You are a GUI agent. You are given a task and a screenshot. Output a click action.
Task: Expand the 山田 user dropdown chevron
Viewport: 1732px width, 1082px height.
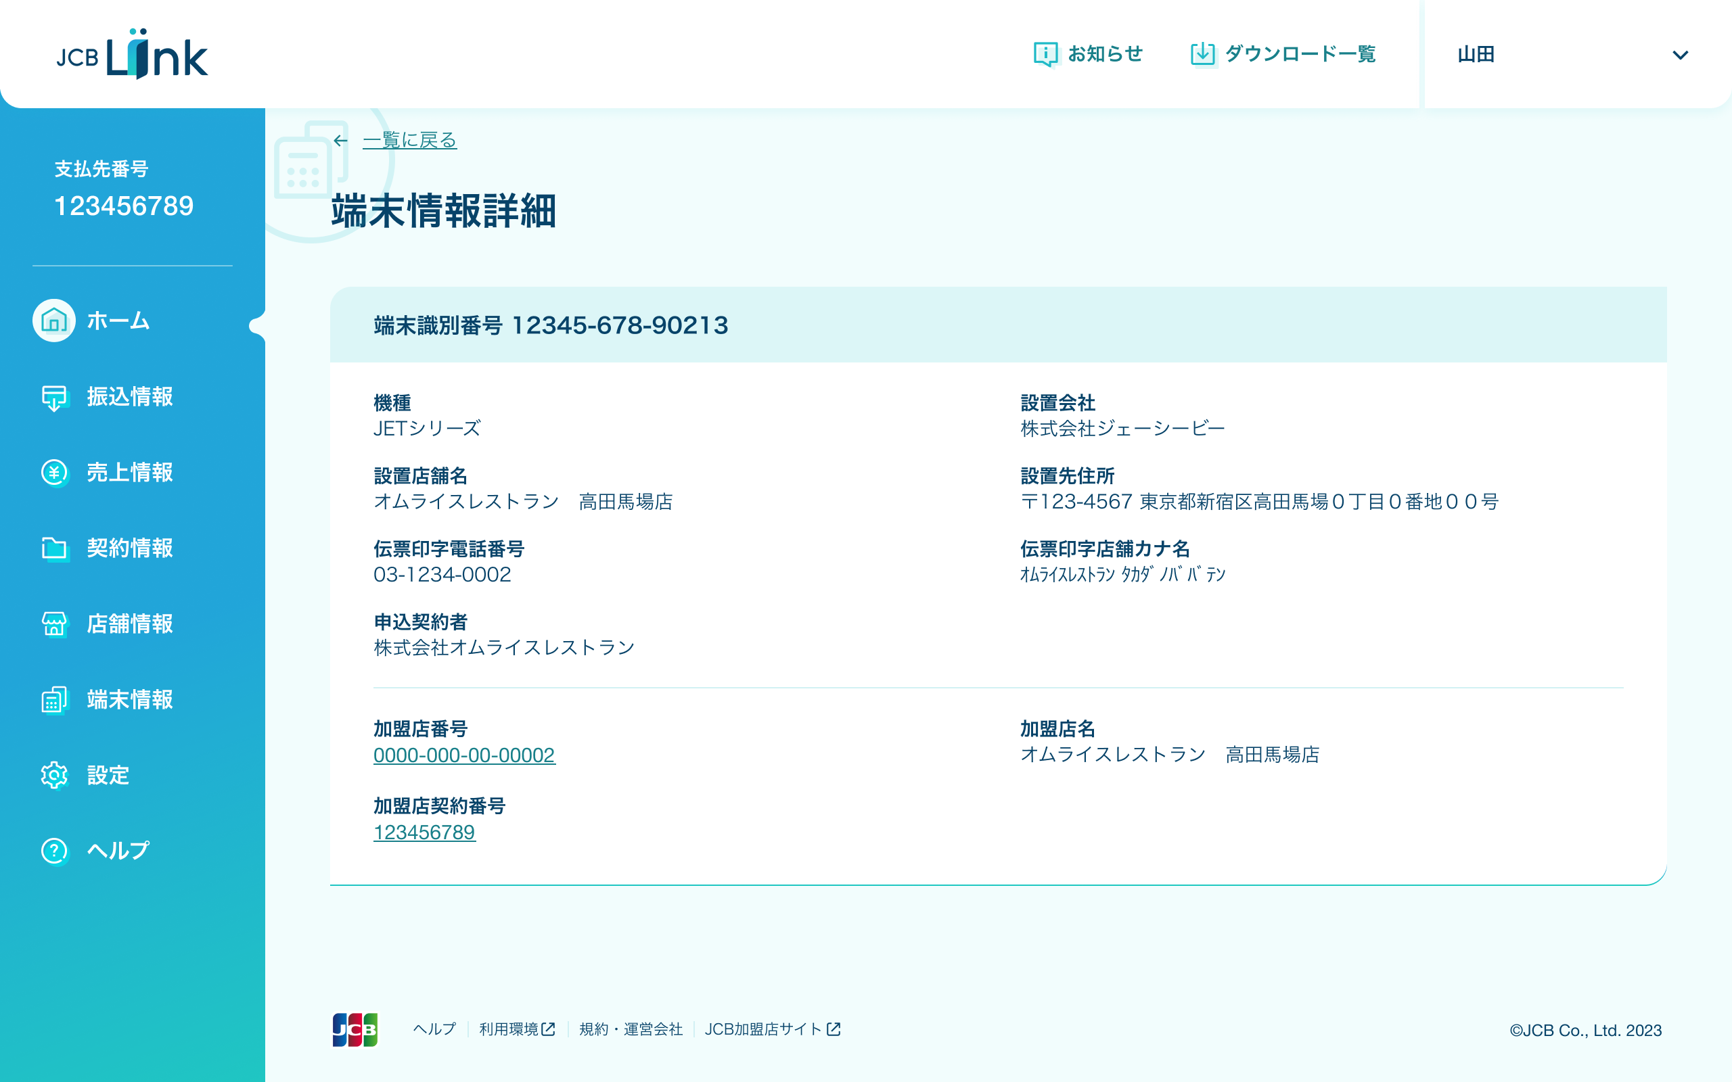(x=1680, y=55)
